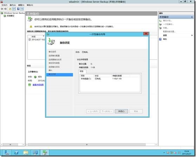Click the 帮助 help icon in Actions pane
The width and height of the screenshot is (196, 157).
(161, 39)
